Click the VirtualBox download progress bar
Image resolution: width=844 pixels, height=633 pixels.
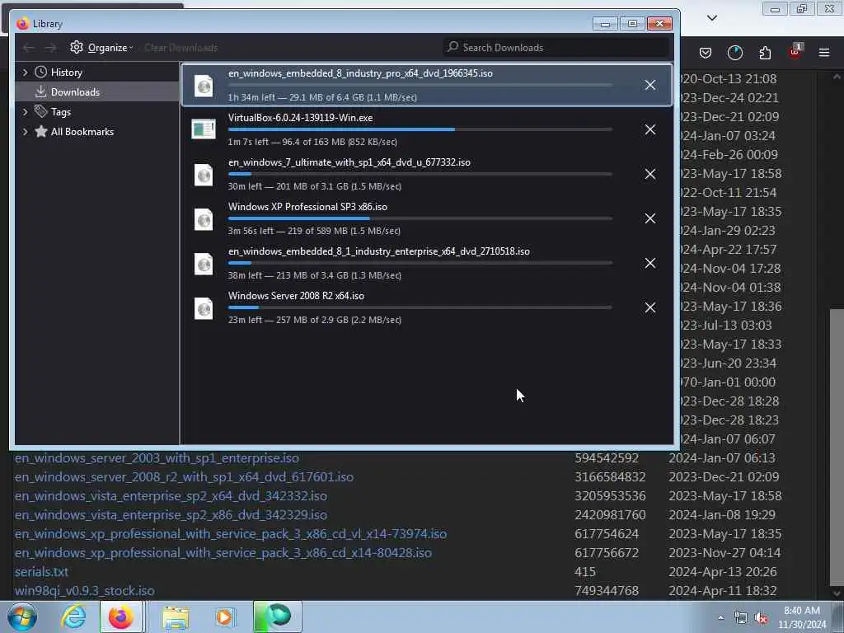coord(420,129)
